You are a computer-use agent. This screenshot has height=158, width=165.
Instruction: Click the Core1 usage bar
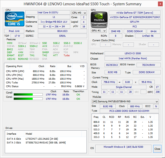[x=28, y=99]
